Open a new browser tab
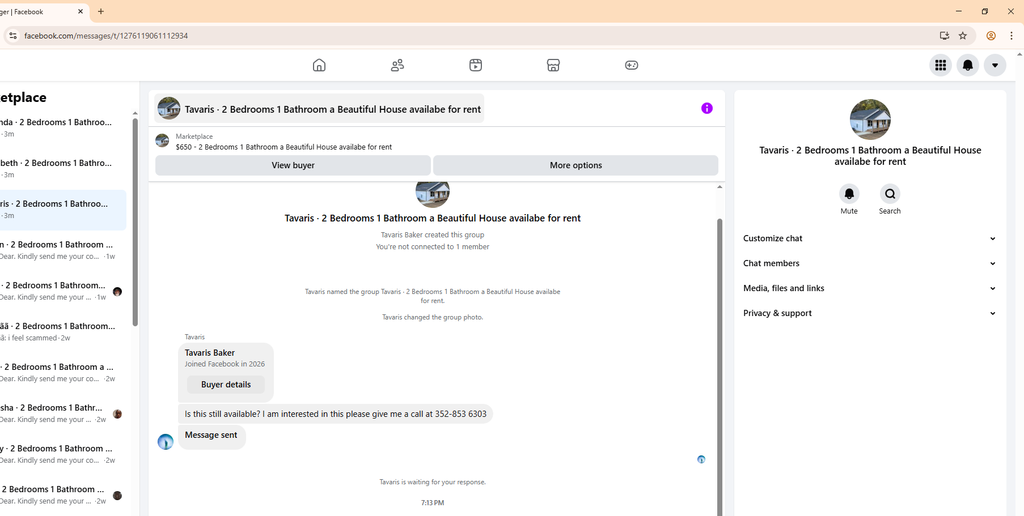 pos(101,11)
